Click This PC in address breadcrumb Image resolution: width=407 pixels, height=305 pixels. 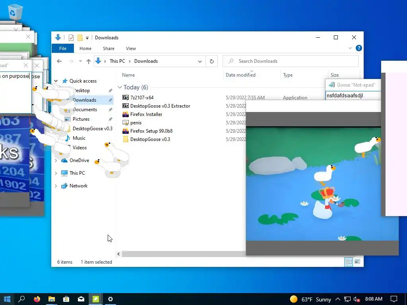117,61
